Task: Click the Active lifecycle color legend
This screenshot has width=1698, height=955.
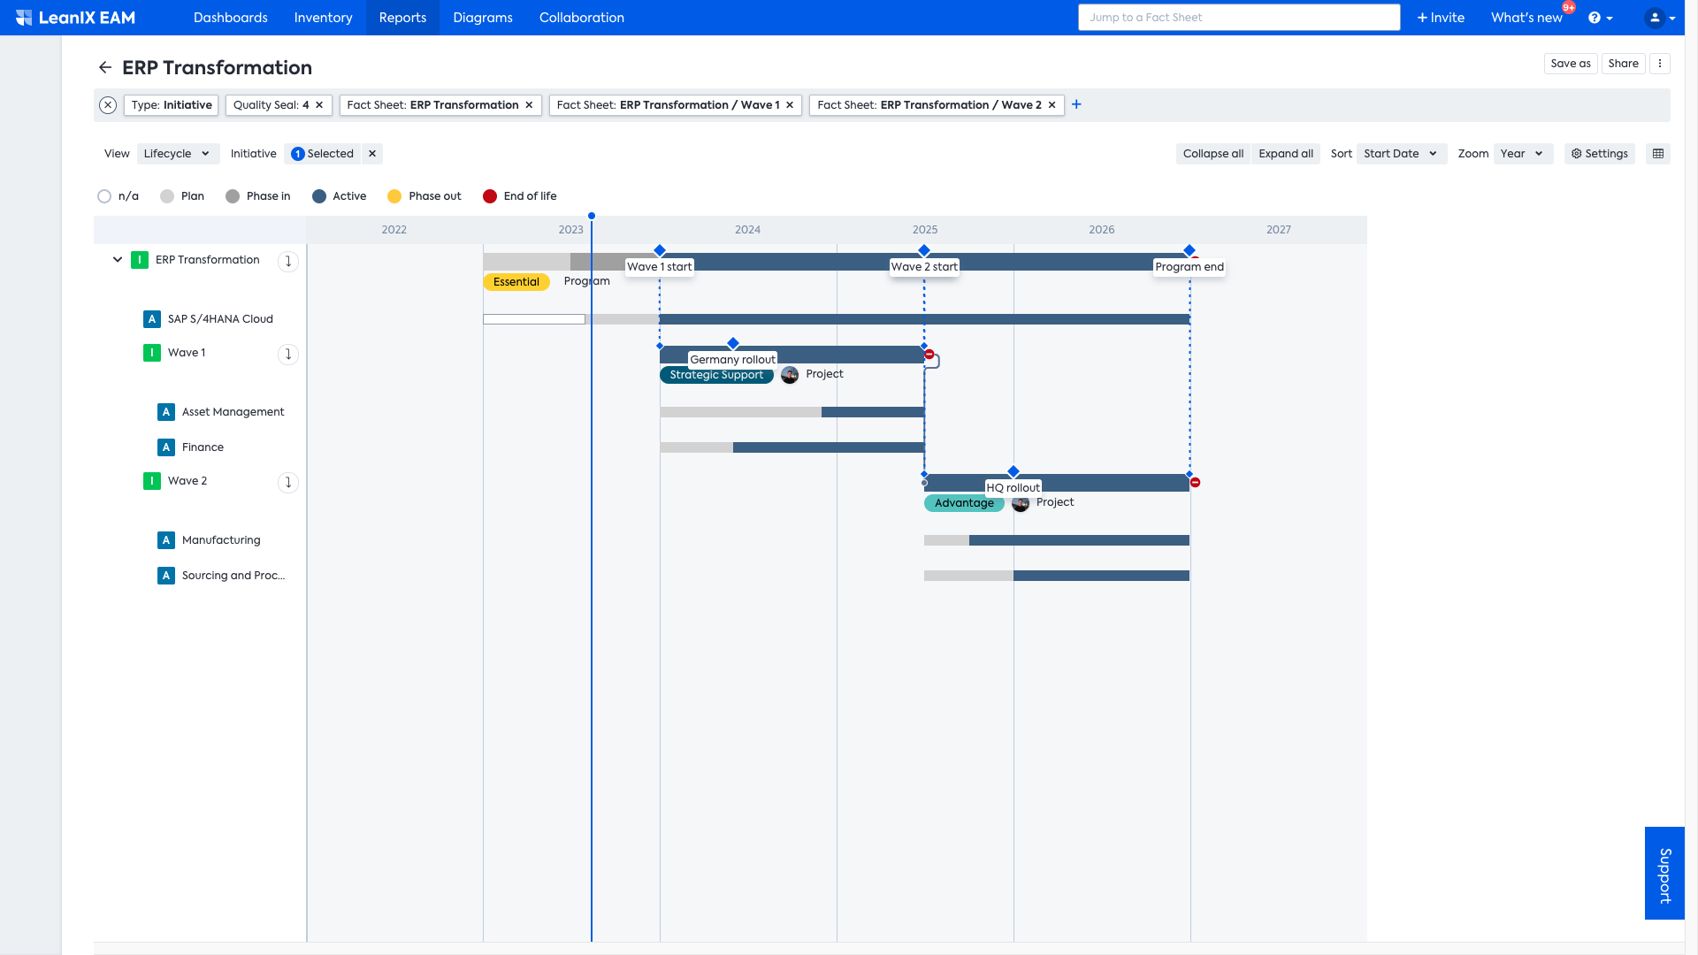Action: pyautogui.click(x=340, y=196)
